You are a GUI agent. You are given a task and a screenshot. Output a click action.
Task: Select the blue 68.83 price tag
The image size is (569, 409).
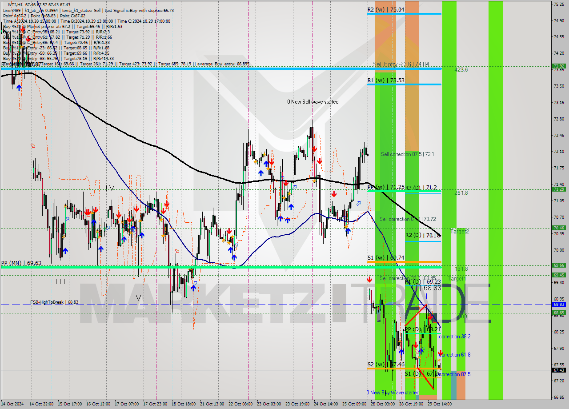tap(559, 305)
